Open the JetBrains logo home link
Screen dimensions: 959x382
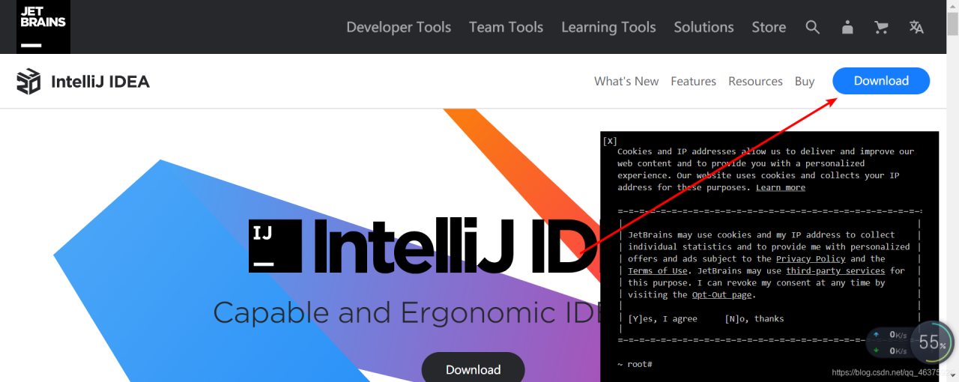pos(43,27)
